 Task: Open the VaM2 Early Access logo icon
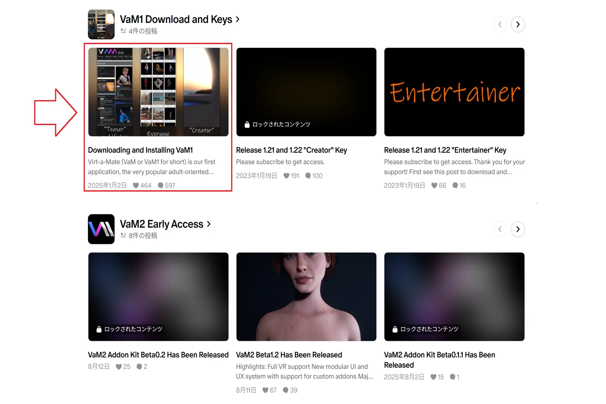[x=101, y=229]
